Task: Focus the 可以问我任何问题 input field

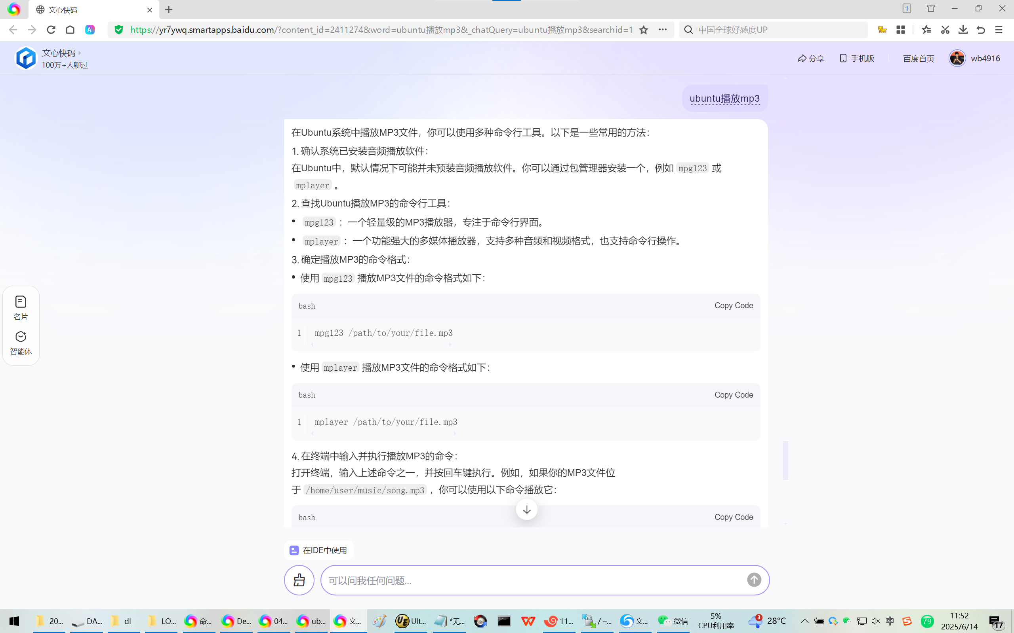Action: [532, 580]
